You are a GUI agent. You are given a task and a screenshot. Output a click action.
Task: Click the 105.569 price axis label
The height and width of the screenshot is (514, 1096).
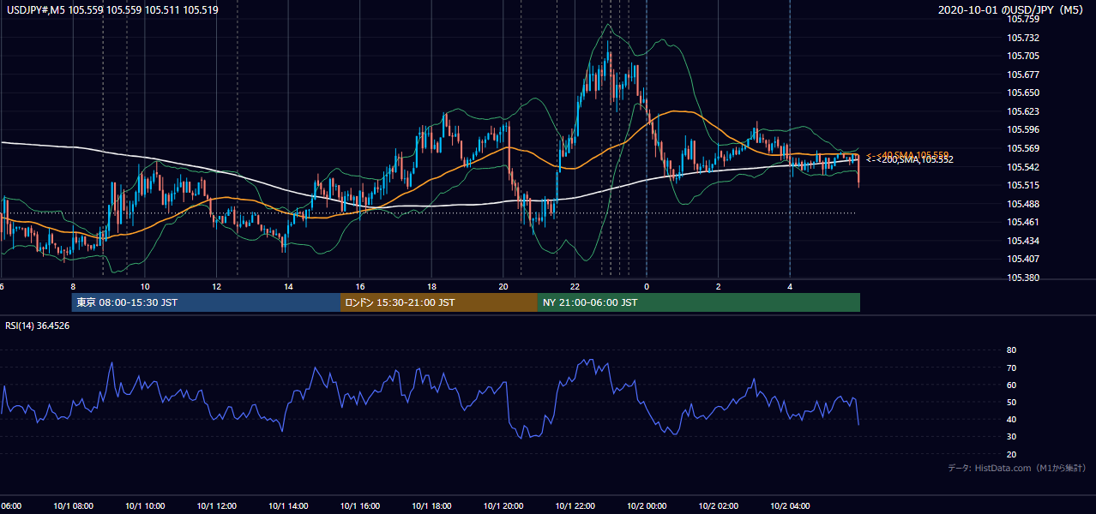[1024, 148]
